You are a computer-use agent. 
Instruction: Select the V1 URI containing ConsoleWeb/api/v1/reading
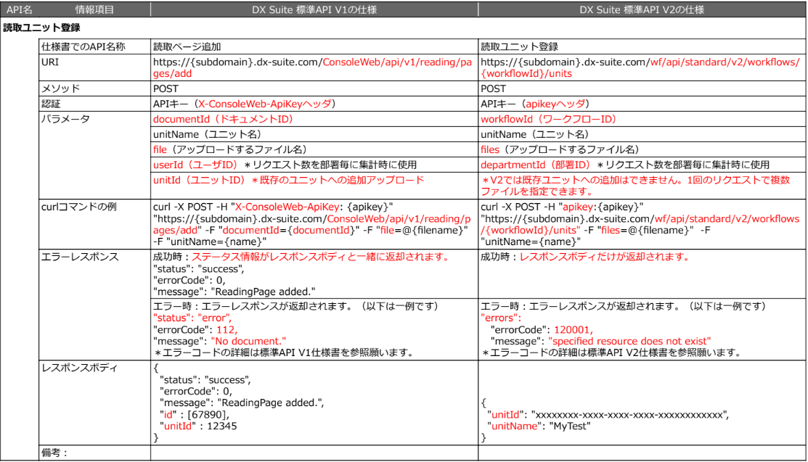[312, 68]
